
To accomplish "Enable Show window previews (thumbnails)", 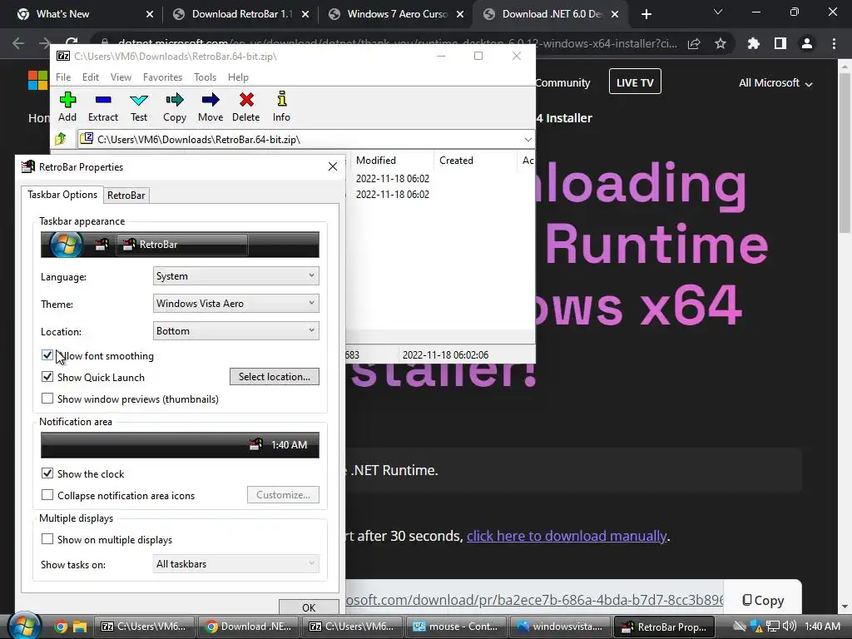I will [47, 399].
